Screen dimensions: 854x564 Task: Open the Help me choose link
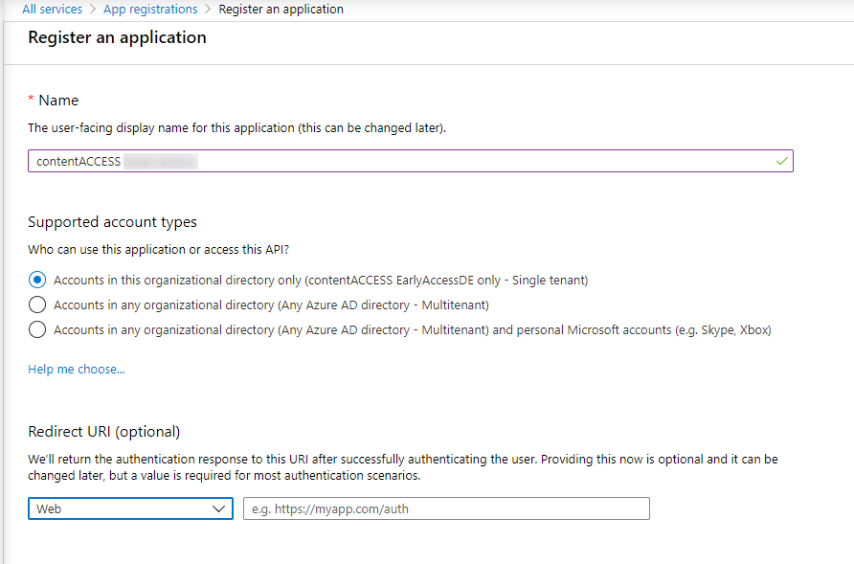pyautogui.click(x=76, y=370)
